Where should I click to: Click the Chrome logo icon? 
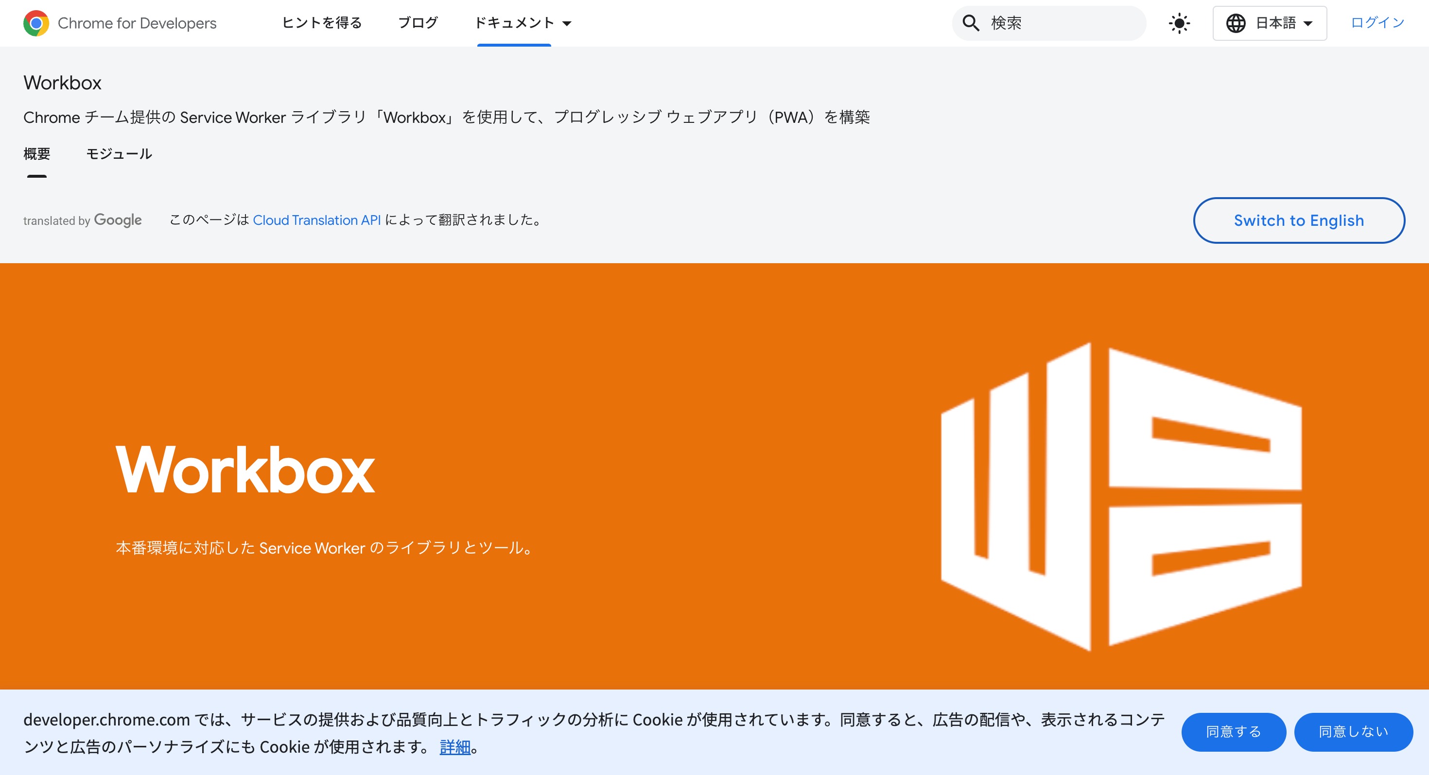36,23
